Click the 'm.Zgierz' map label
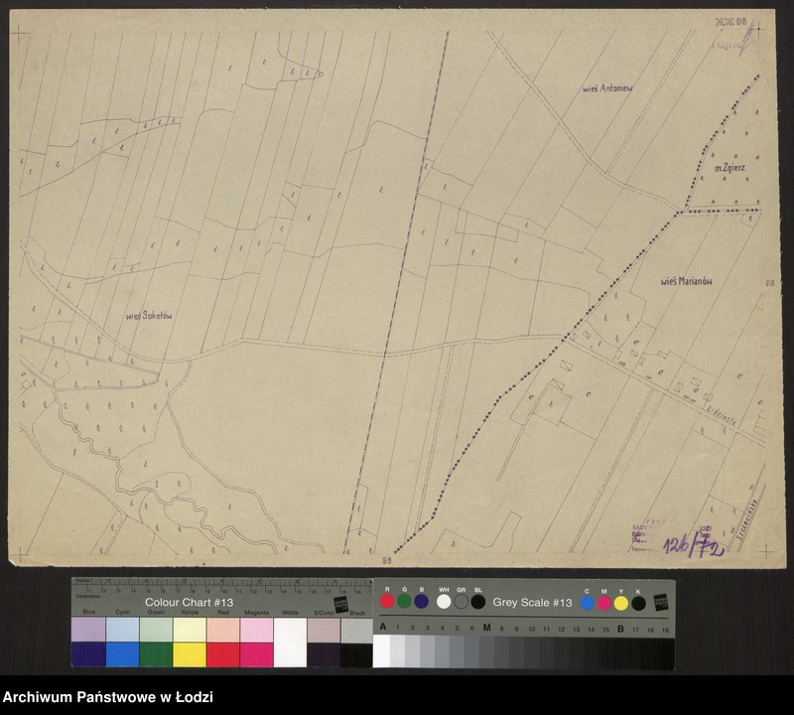 [729, 168]
